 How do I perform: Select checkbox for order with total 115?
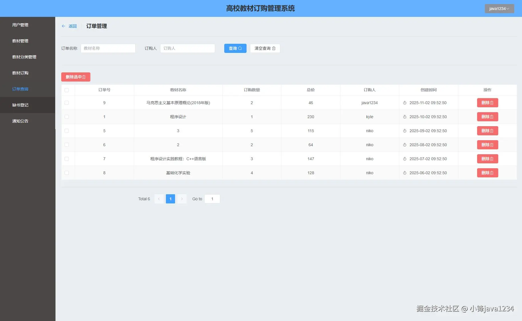point(67,131)
